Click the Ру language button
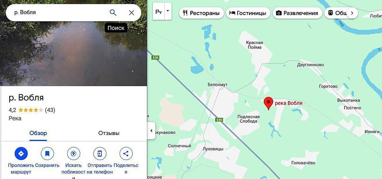 point(159,11)
